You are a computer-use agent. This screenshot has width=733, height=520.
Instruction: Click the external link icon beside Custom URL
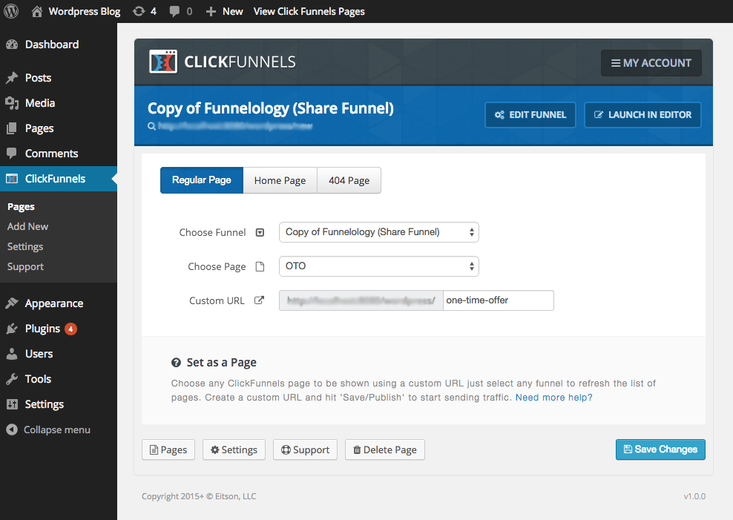(x=259, y=300)
